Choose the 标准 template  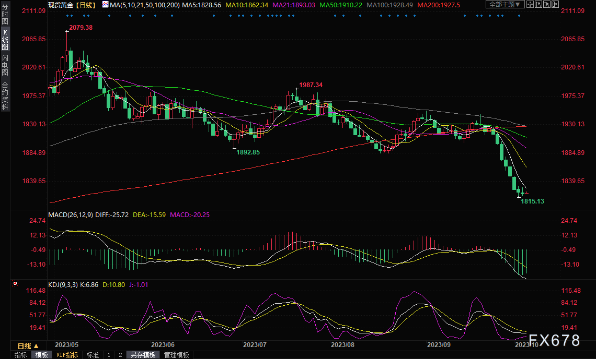point(93,355)
